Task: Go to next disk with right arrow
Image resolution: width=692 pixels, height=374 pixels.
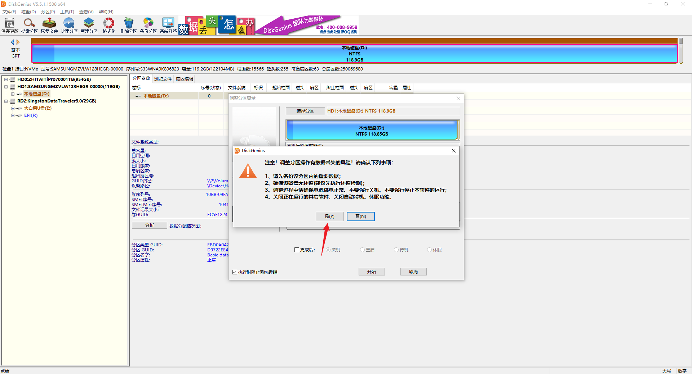Action: coord(18,42)
